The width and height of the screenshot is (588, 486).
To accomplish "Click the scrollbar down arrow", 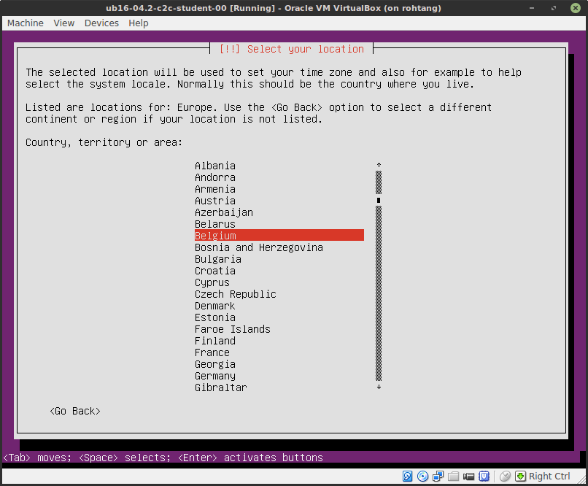I will coord(378,386).
